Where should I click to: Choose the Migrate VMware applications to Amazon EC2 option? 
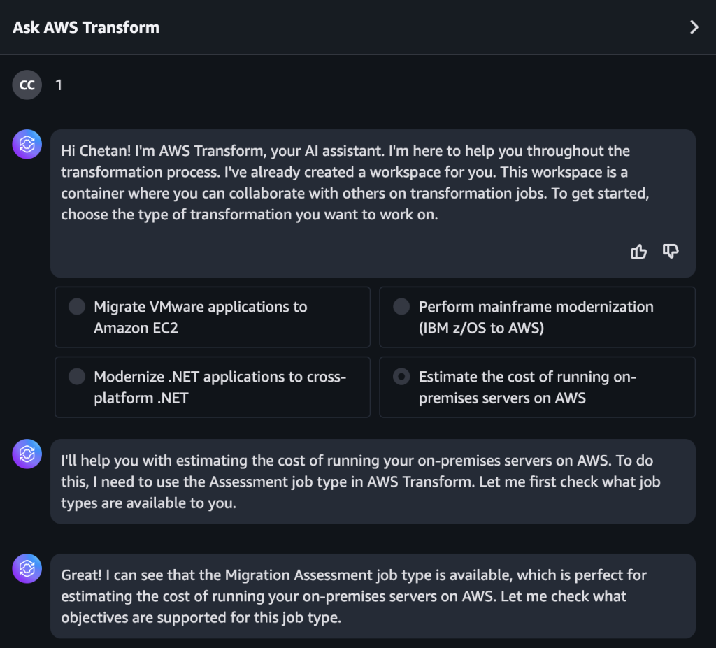213,317
